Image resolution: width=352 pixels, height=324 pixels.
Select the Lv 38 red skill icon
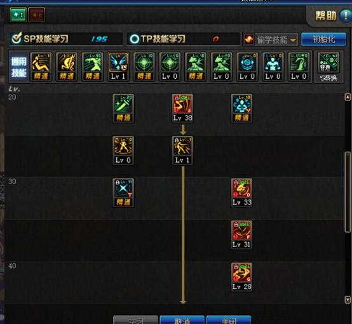(x=182, y=108)
